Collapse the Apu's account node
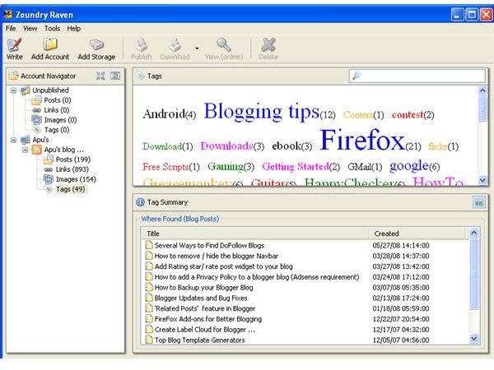The image size is (494, 370). coord(13,140)
